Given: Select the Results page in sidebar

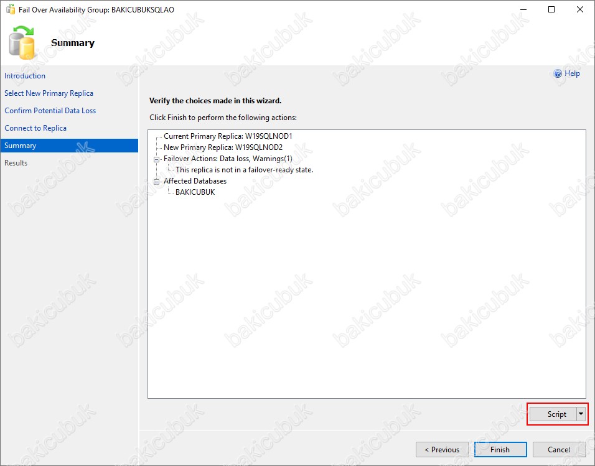Looking at the screenshot, I should coord(16,163).
